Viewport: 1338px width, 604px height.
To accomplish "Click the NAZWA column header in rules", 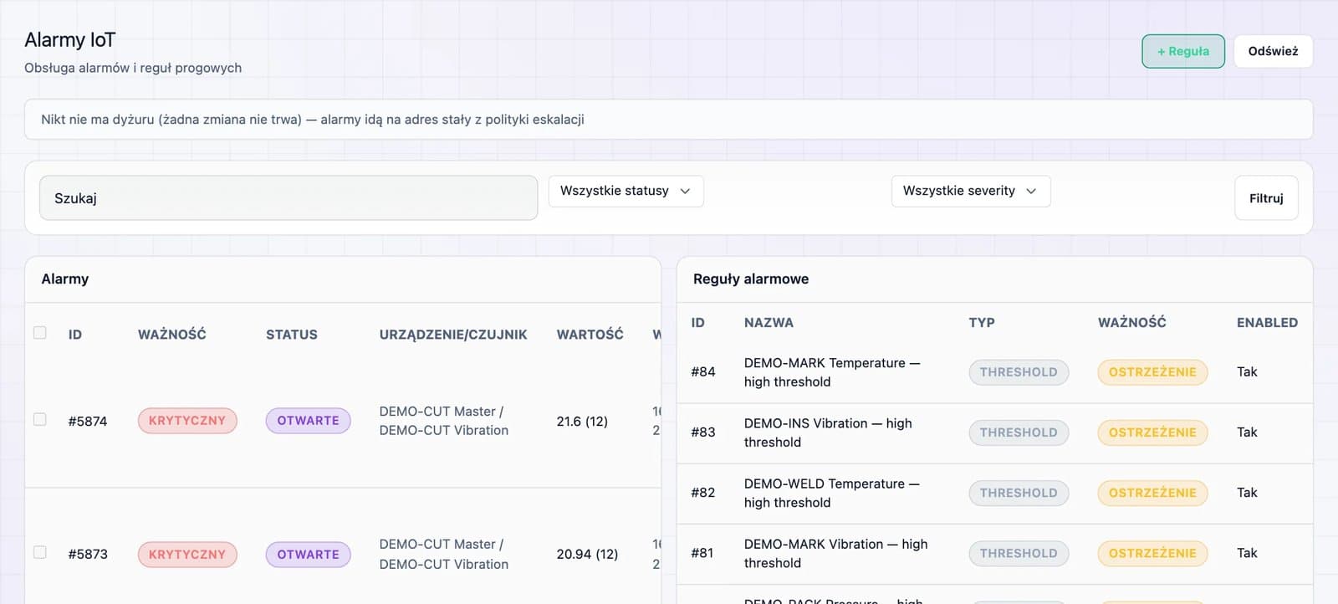I will (x=769, y=323).
